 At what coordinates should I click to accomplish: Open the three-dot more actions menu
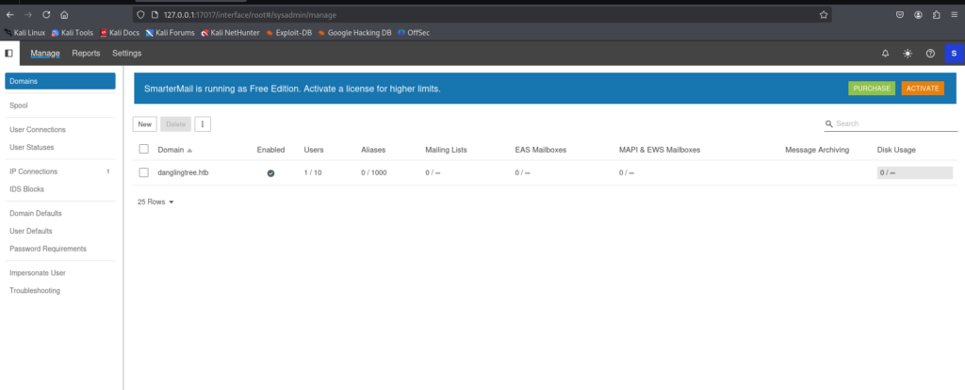203,124
